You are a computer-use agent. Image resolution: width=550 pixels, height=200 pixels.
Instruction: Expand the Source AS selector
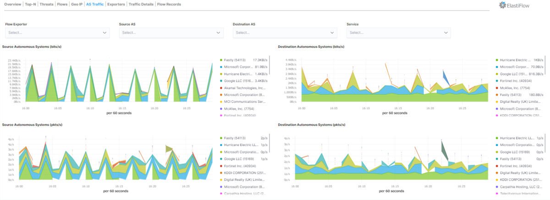pos(171,32)
